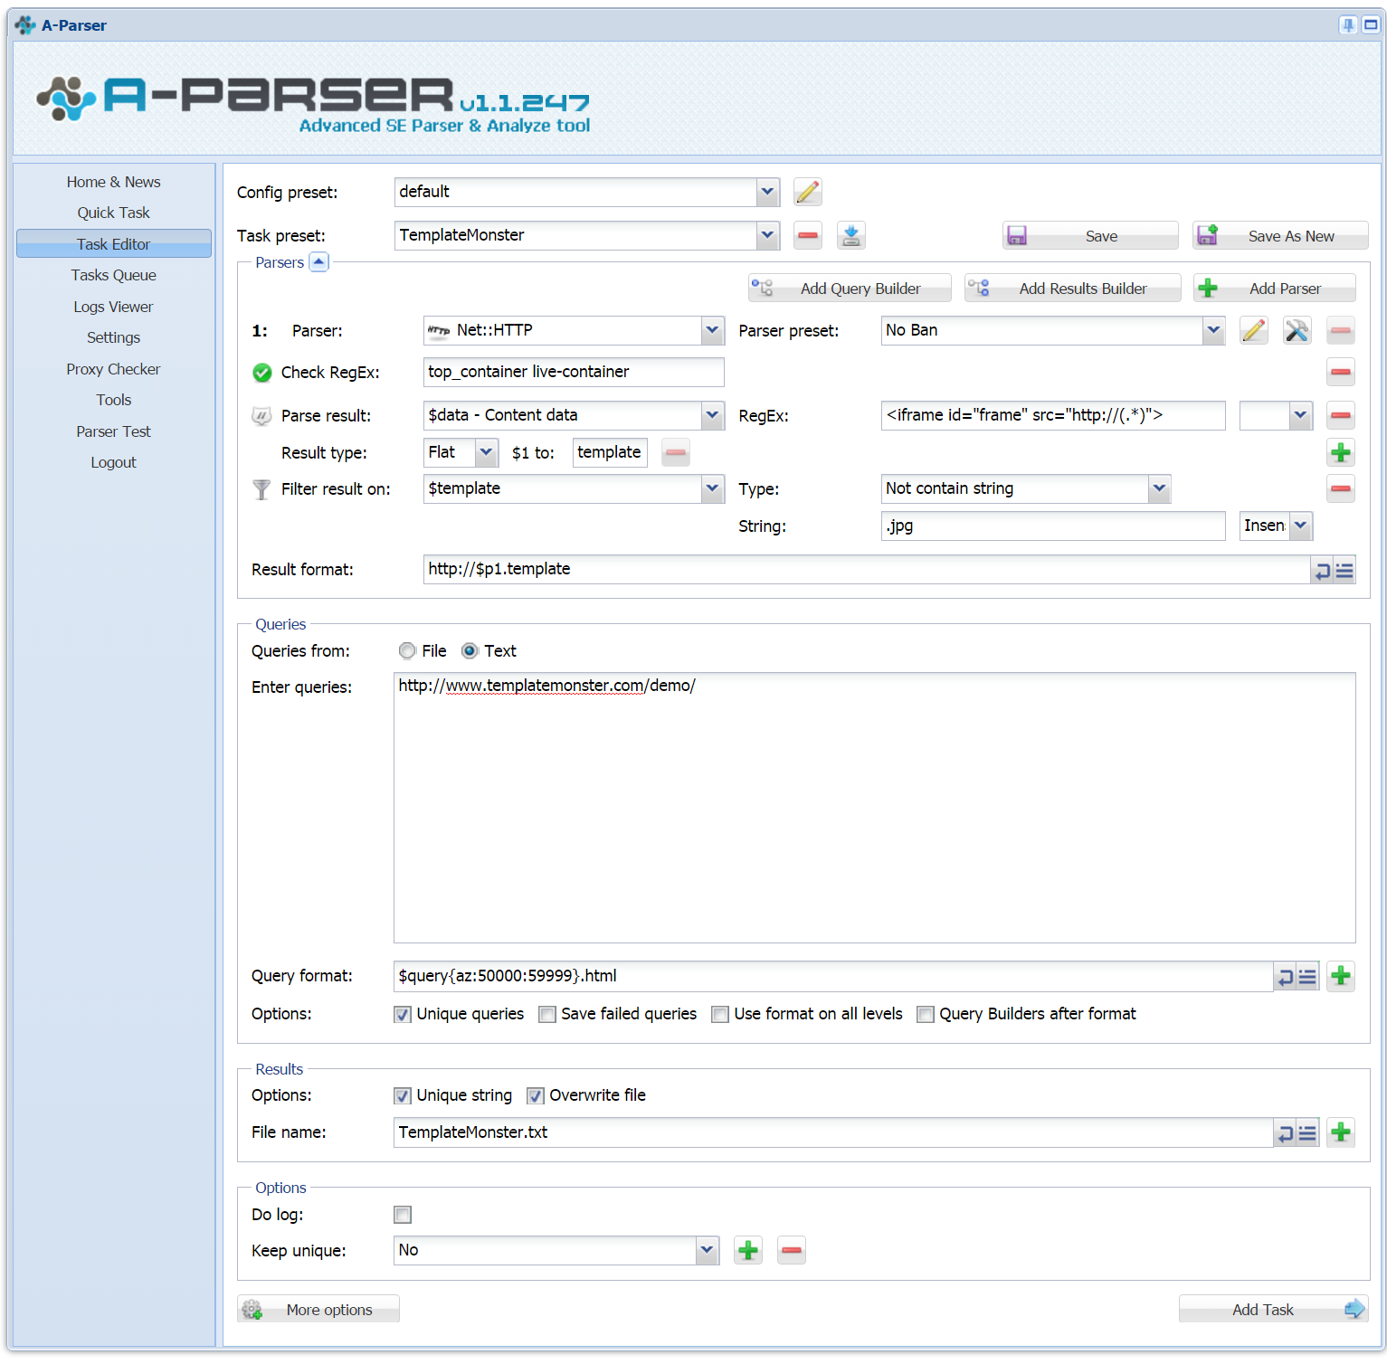Log out of A-Parser
1387x1364 pixels.
113,462
